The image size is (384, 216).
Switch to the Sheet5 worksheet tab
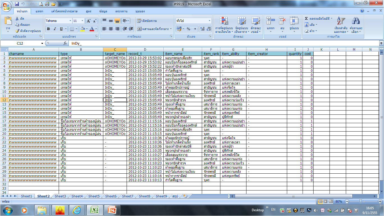[x=94, y=196]
